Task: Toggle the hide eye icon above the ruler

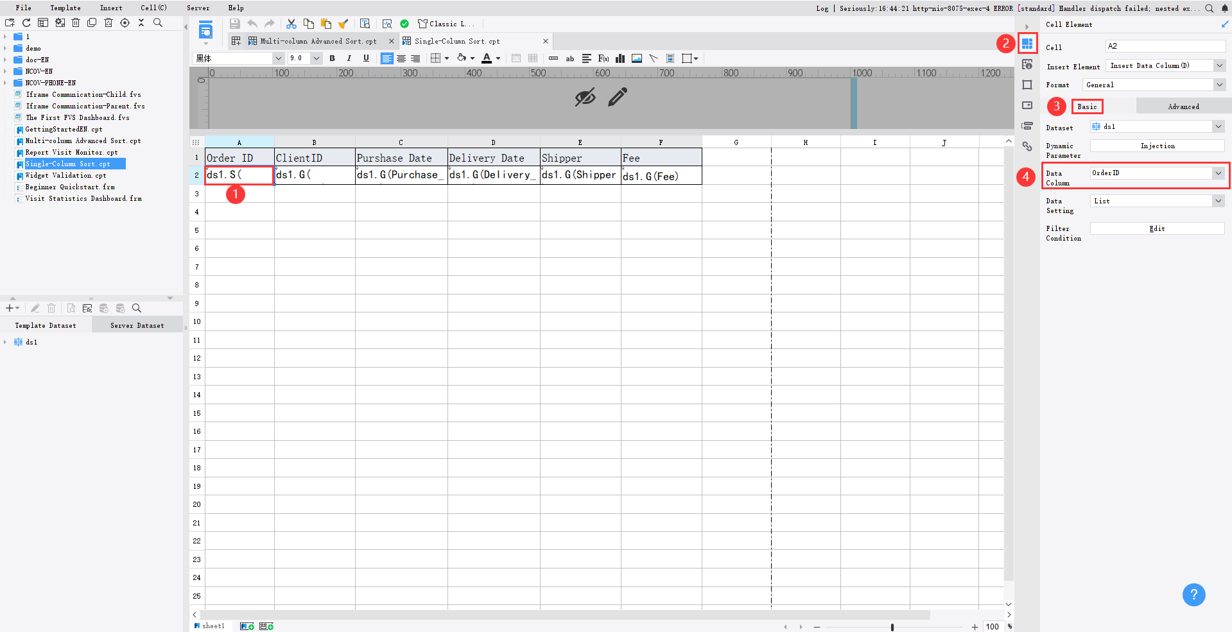Action: [x=585, y=97]
